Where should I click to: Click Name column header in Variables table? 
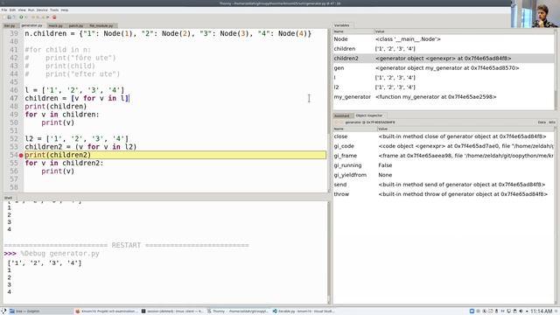click(353, 31)
